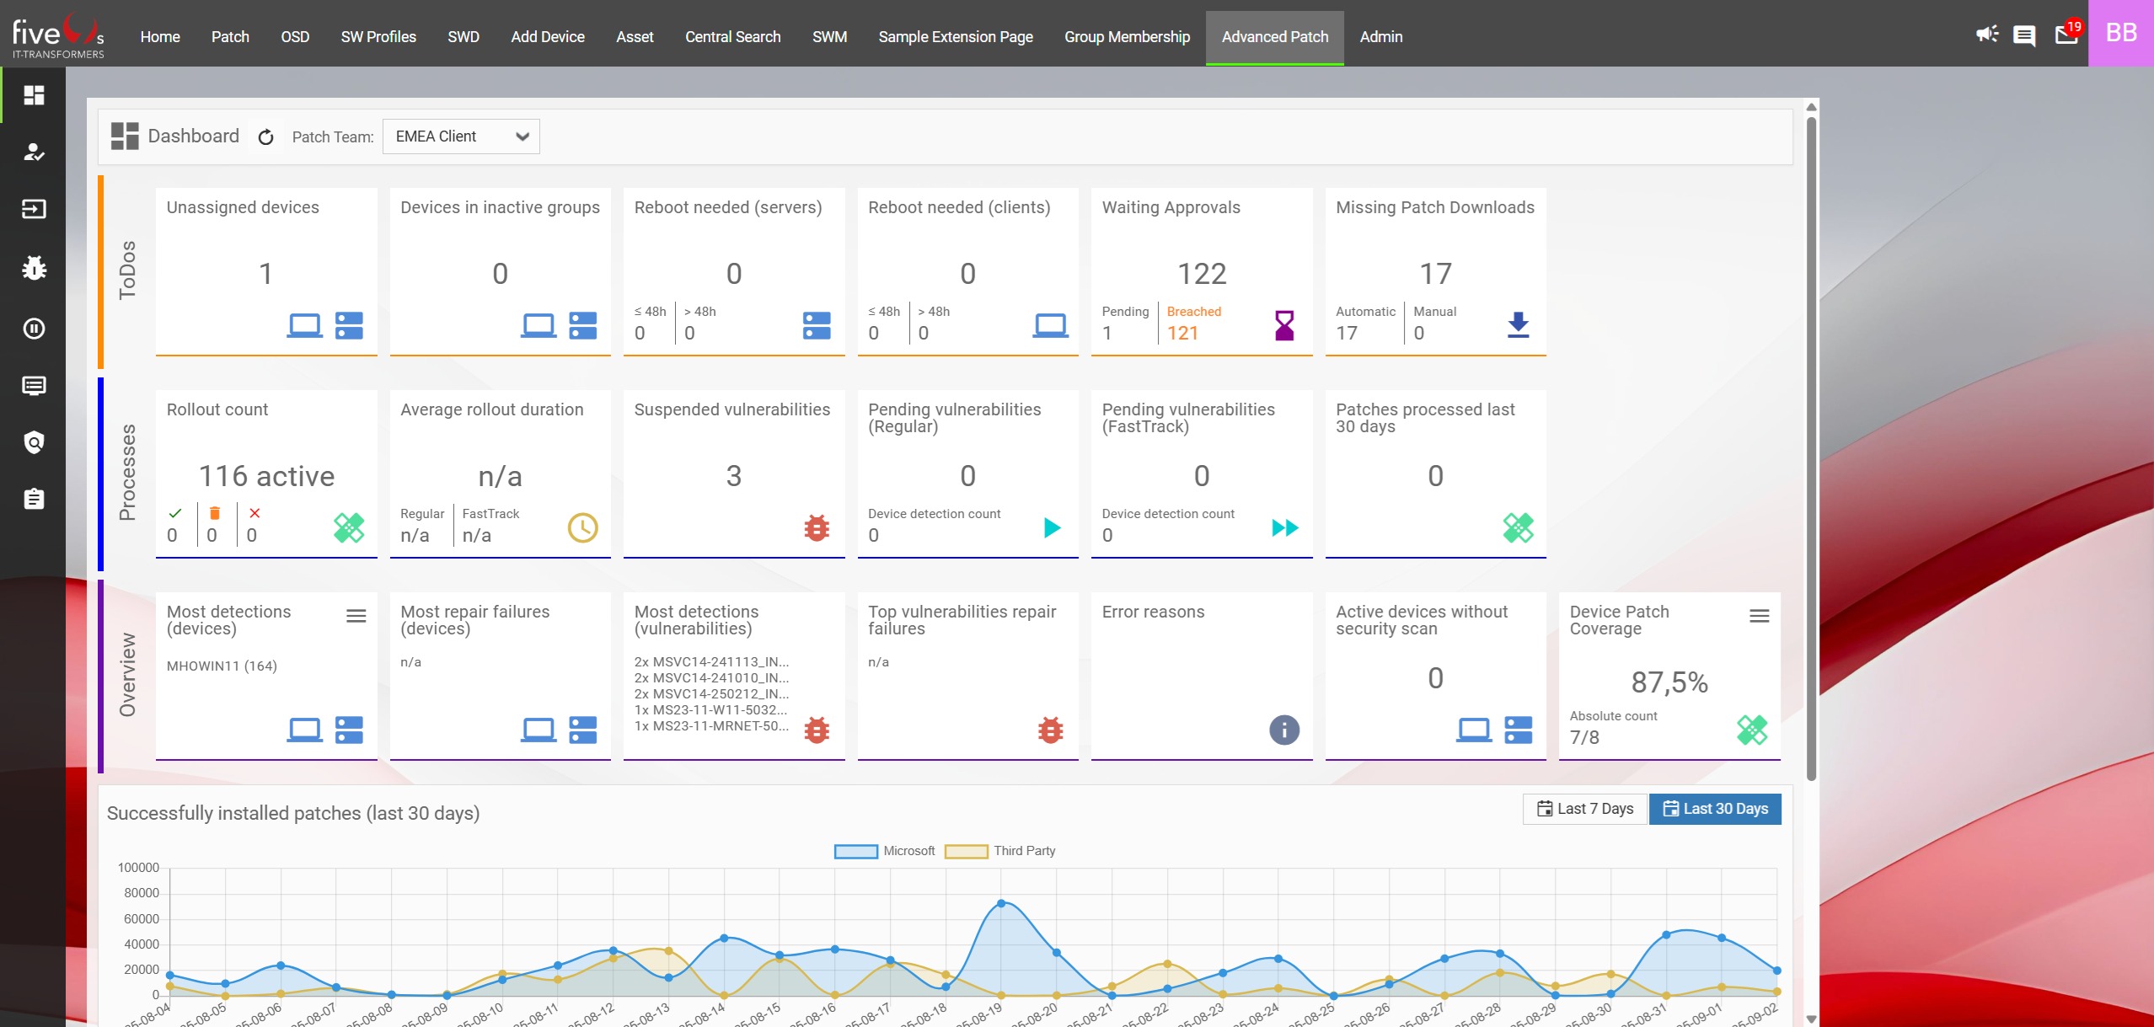The image size is (2154, 1027).
Task: Open the Group Membership menu item
Action: (x=1127, y=37)
